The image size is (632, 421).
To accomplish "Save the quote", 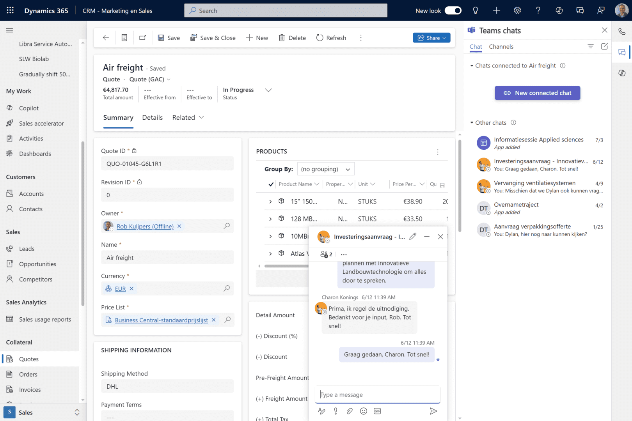I will coord(169,38).
